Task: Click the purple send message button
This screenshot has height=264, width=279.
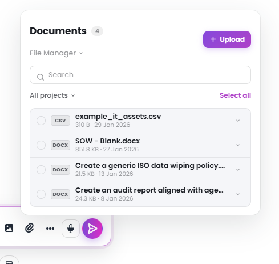Action: pyautogui.click(x=92, y=229)
